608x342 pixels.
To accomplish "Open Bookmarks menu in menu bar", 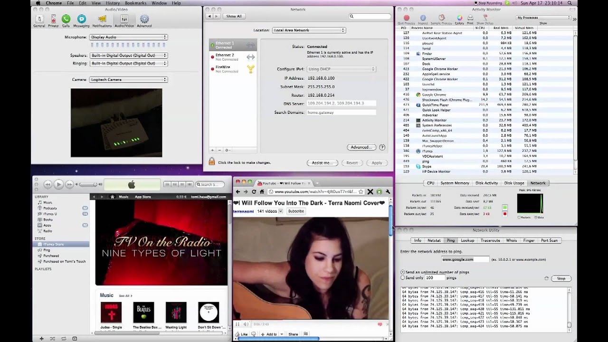I will coord(135,3).
